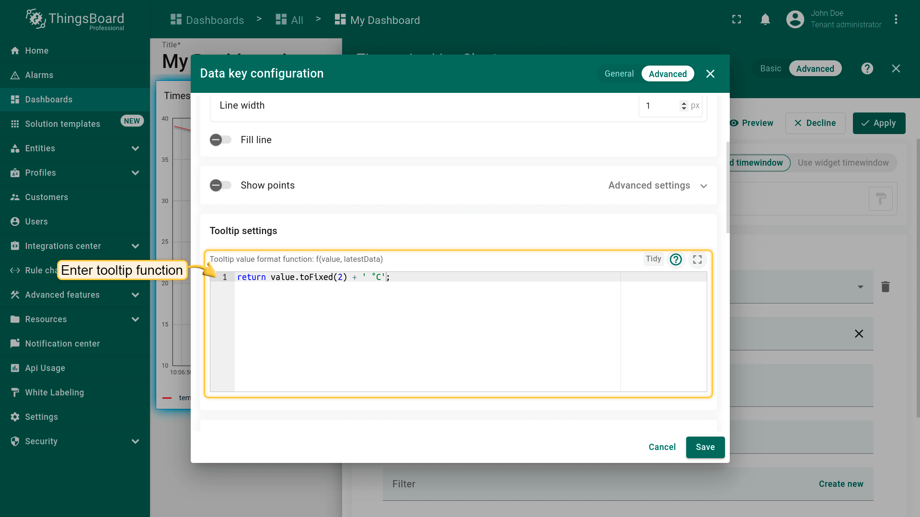920x517 pixels.
Task: Enable the Fill line toggle
Action: (x=220, y=140)
